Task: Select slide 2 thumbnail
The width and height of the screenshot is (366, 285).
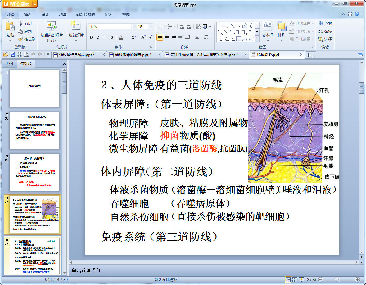Action: coord(34,130)
